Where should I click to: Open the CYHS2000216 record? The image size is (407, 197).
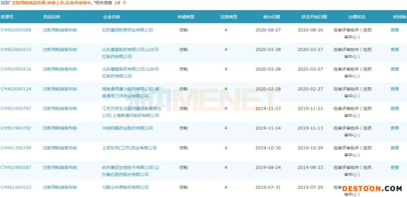16,69
